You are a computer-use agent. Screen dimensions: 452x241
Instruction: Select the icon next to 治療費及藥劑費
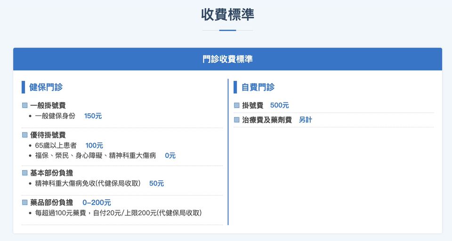pyautogui.click(x=237, y=120)
